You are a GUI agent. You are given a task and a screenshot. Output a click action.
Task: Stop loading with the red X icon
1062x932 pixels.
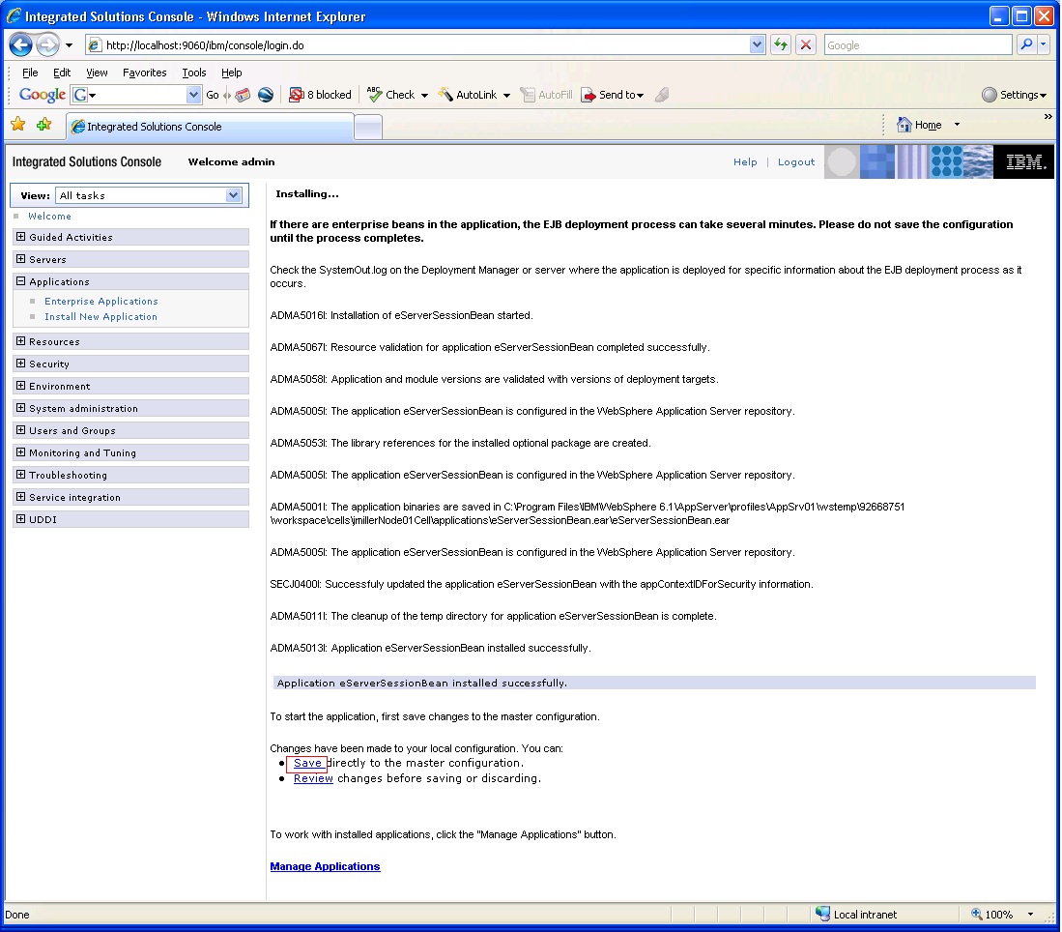pos(806,45)
